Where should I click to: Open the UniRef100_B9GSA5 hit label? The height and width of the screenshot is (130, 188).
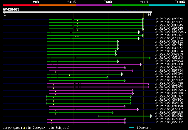[x=169, y=26]
